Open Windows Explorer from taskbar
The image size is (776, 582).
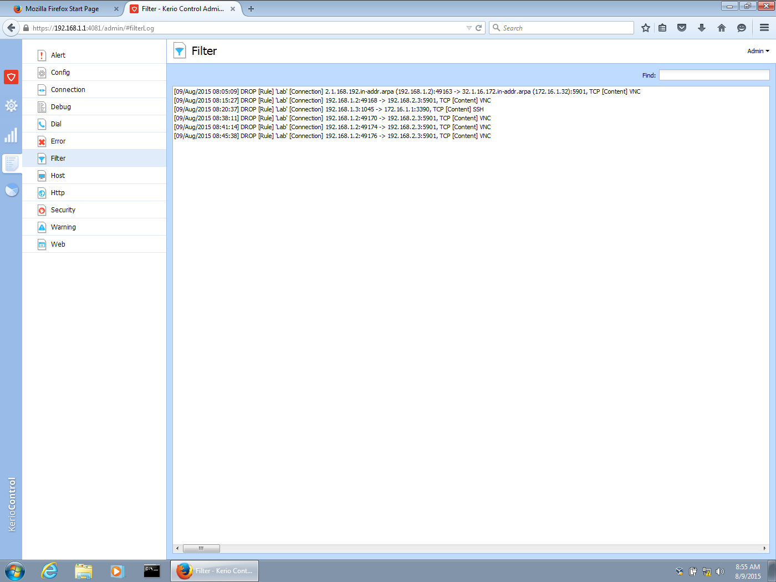point(83,571)
